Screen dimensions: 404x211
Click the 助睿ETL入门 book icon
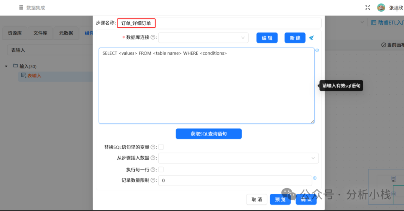374,23
